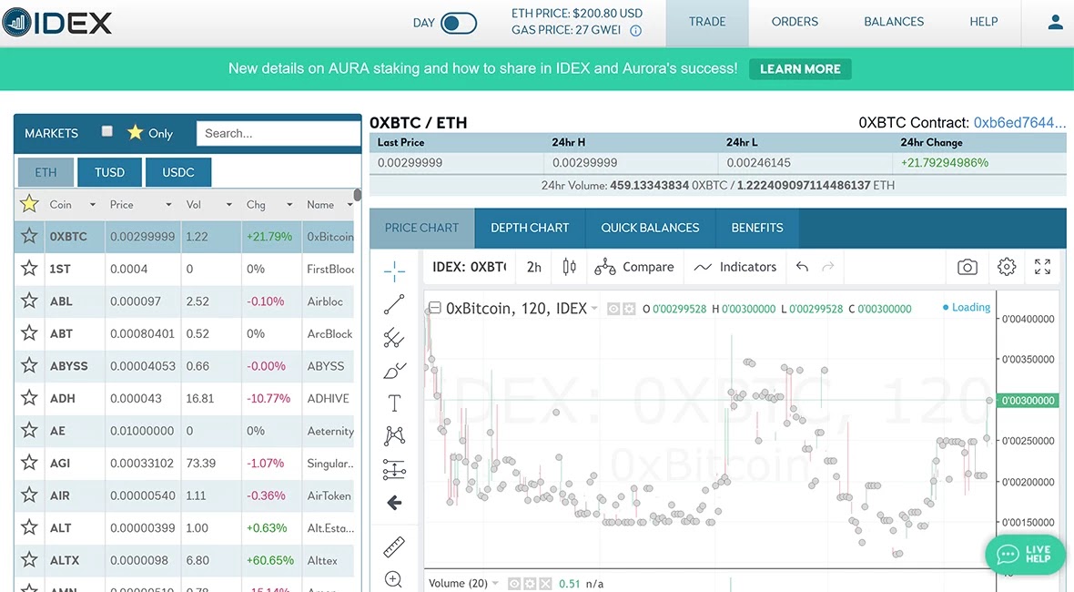Image resolution: width=1074 pixels, height=592 pixels.
Task: Open the ORDERS page
Action: coord(795,23)
